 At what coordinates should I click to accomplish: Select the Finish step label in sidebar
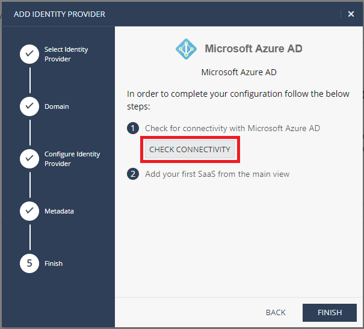(54, 263)
